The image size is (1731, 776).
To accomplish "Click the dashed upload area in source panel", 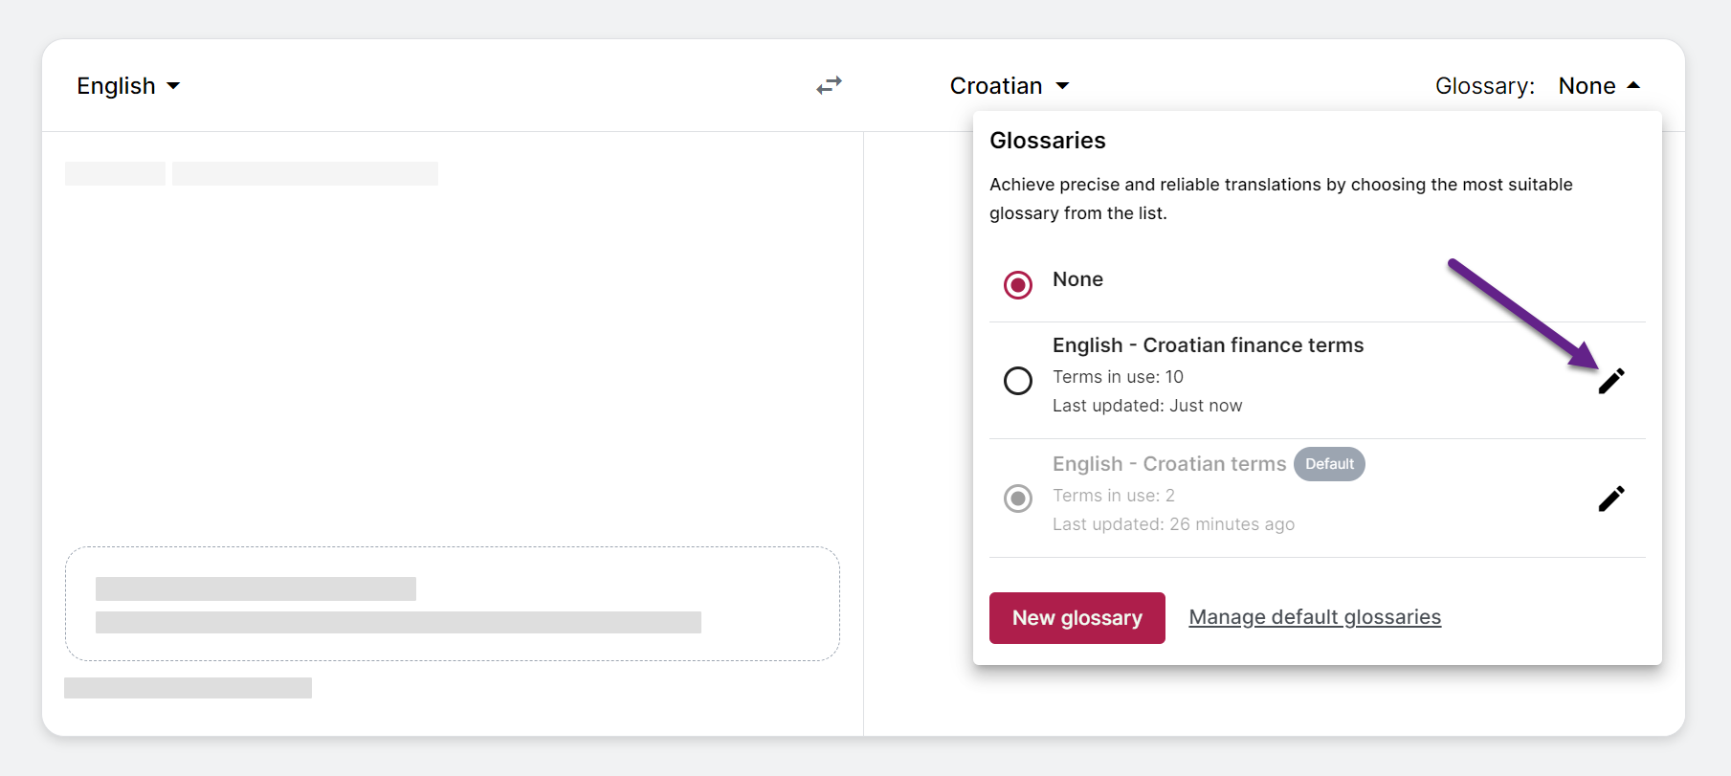I will (453, 604).
